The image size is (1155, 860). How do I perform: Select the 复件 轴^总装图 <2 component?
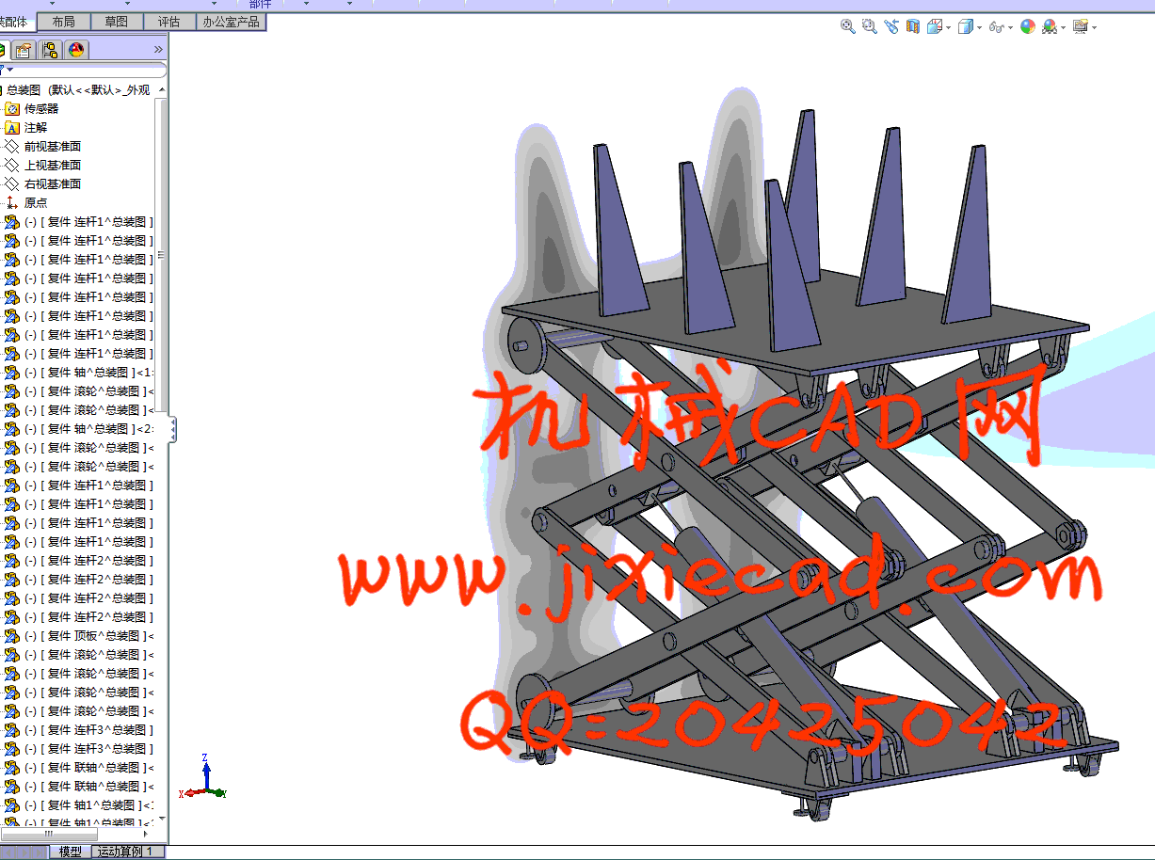tap(88, 429)
